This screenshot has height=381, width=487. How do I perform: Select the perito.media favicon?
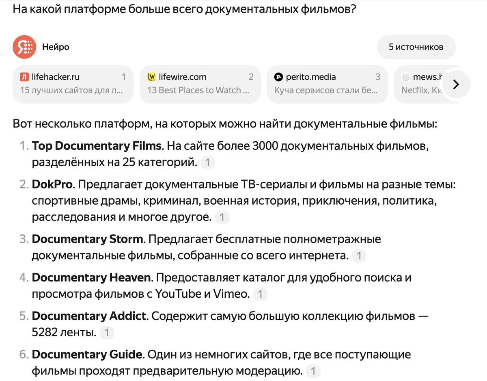pyautogui.click(x=279, y=76)
